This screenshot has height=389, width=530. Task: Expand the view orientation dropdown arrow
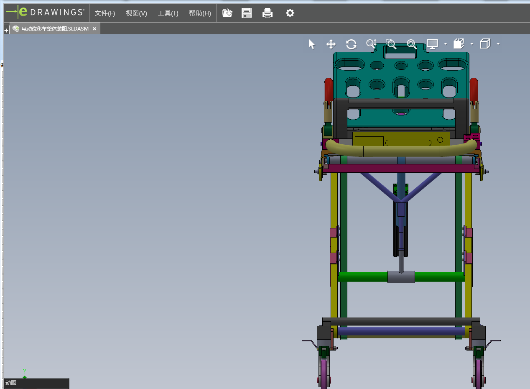click(472, 44)
